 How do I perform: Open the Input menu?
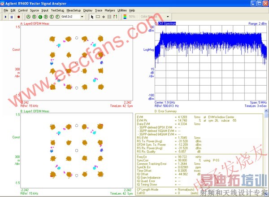point(45,10)
